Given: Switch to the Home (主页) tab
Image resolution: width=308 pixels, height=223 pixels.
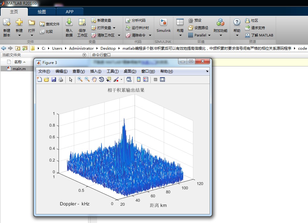Looking at the screenshot, I should 14,12.
